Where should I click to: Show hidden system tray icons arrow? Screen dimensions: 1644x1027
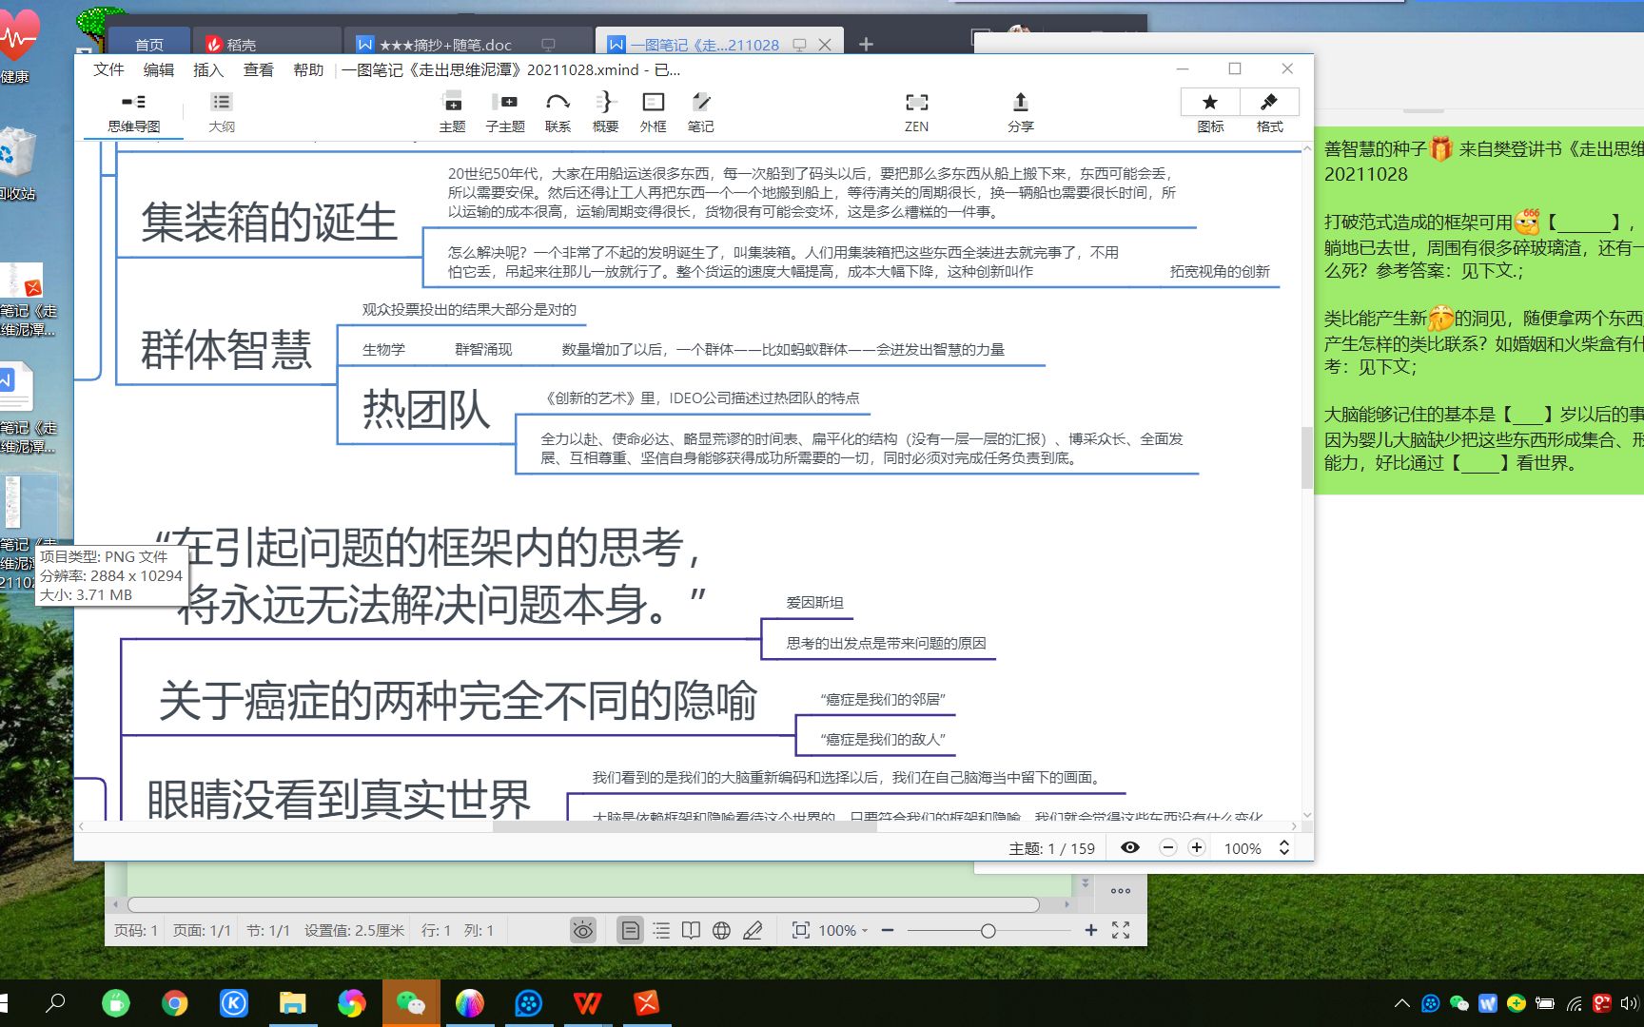coord(1401,1003)
